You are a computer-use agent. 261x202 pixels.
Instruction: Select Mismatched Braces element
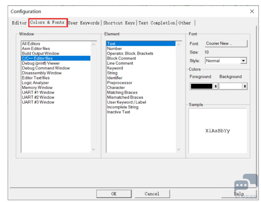(141, 97)
